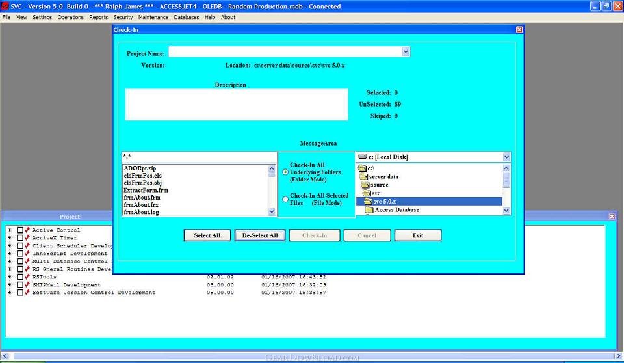Image resolution: width=624 pixels, height=363 pixels.
Task: Open the Reports menu
Action: pos(98,17)
